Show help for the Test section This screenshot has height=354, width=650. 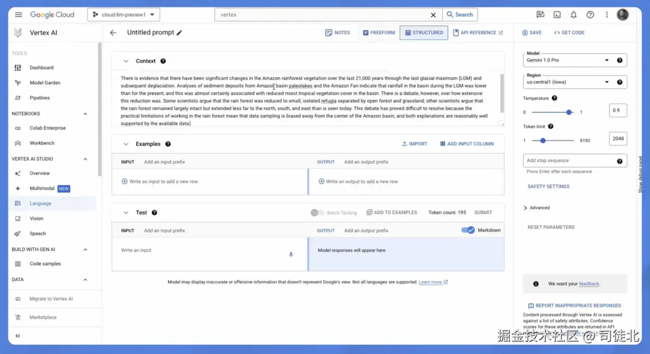[x=154, y=213]
